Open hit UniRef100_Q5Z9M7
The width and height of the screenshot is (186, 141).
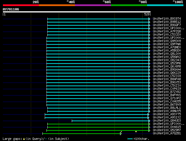pyautogui.click(x=167, y=130)
